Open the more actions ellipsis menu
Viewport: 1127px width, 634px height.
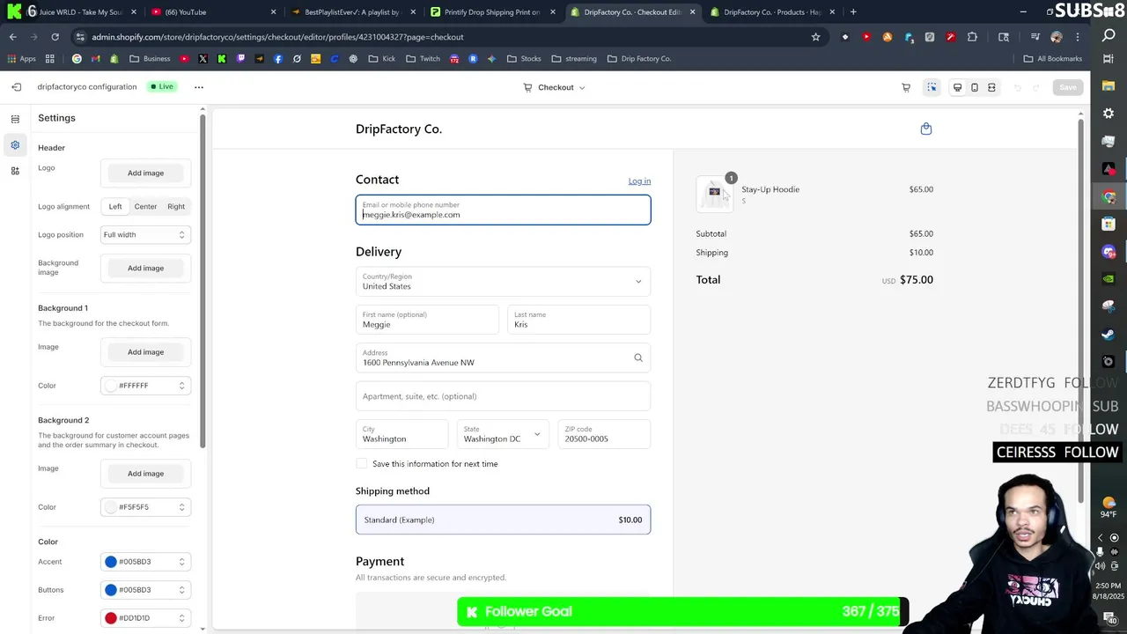pos(199,87)
